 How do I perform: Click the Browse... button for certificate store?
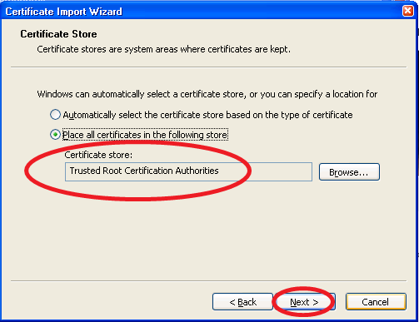[x=349, y=172]
